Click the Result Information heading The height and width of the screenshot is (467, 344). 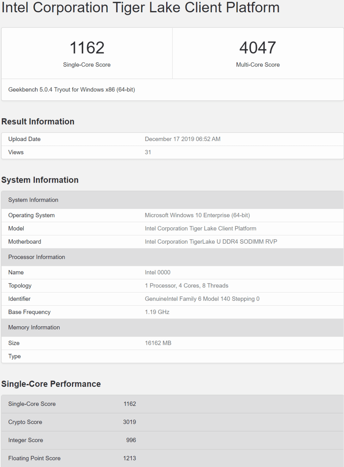tap(38, 121)
